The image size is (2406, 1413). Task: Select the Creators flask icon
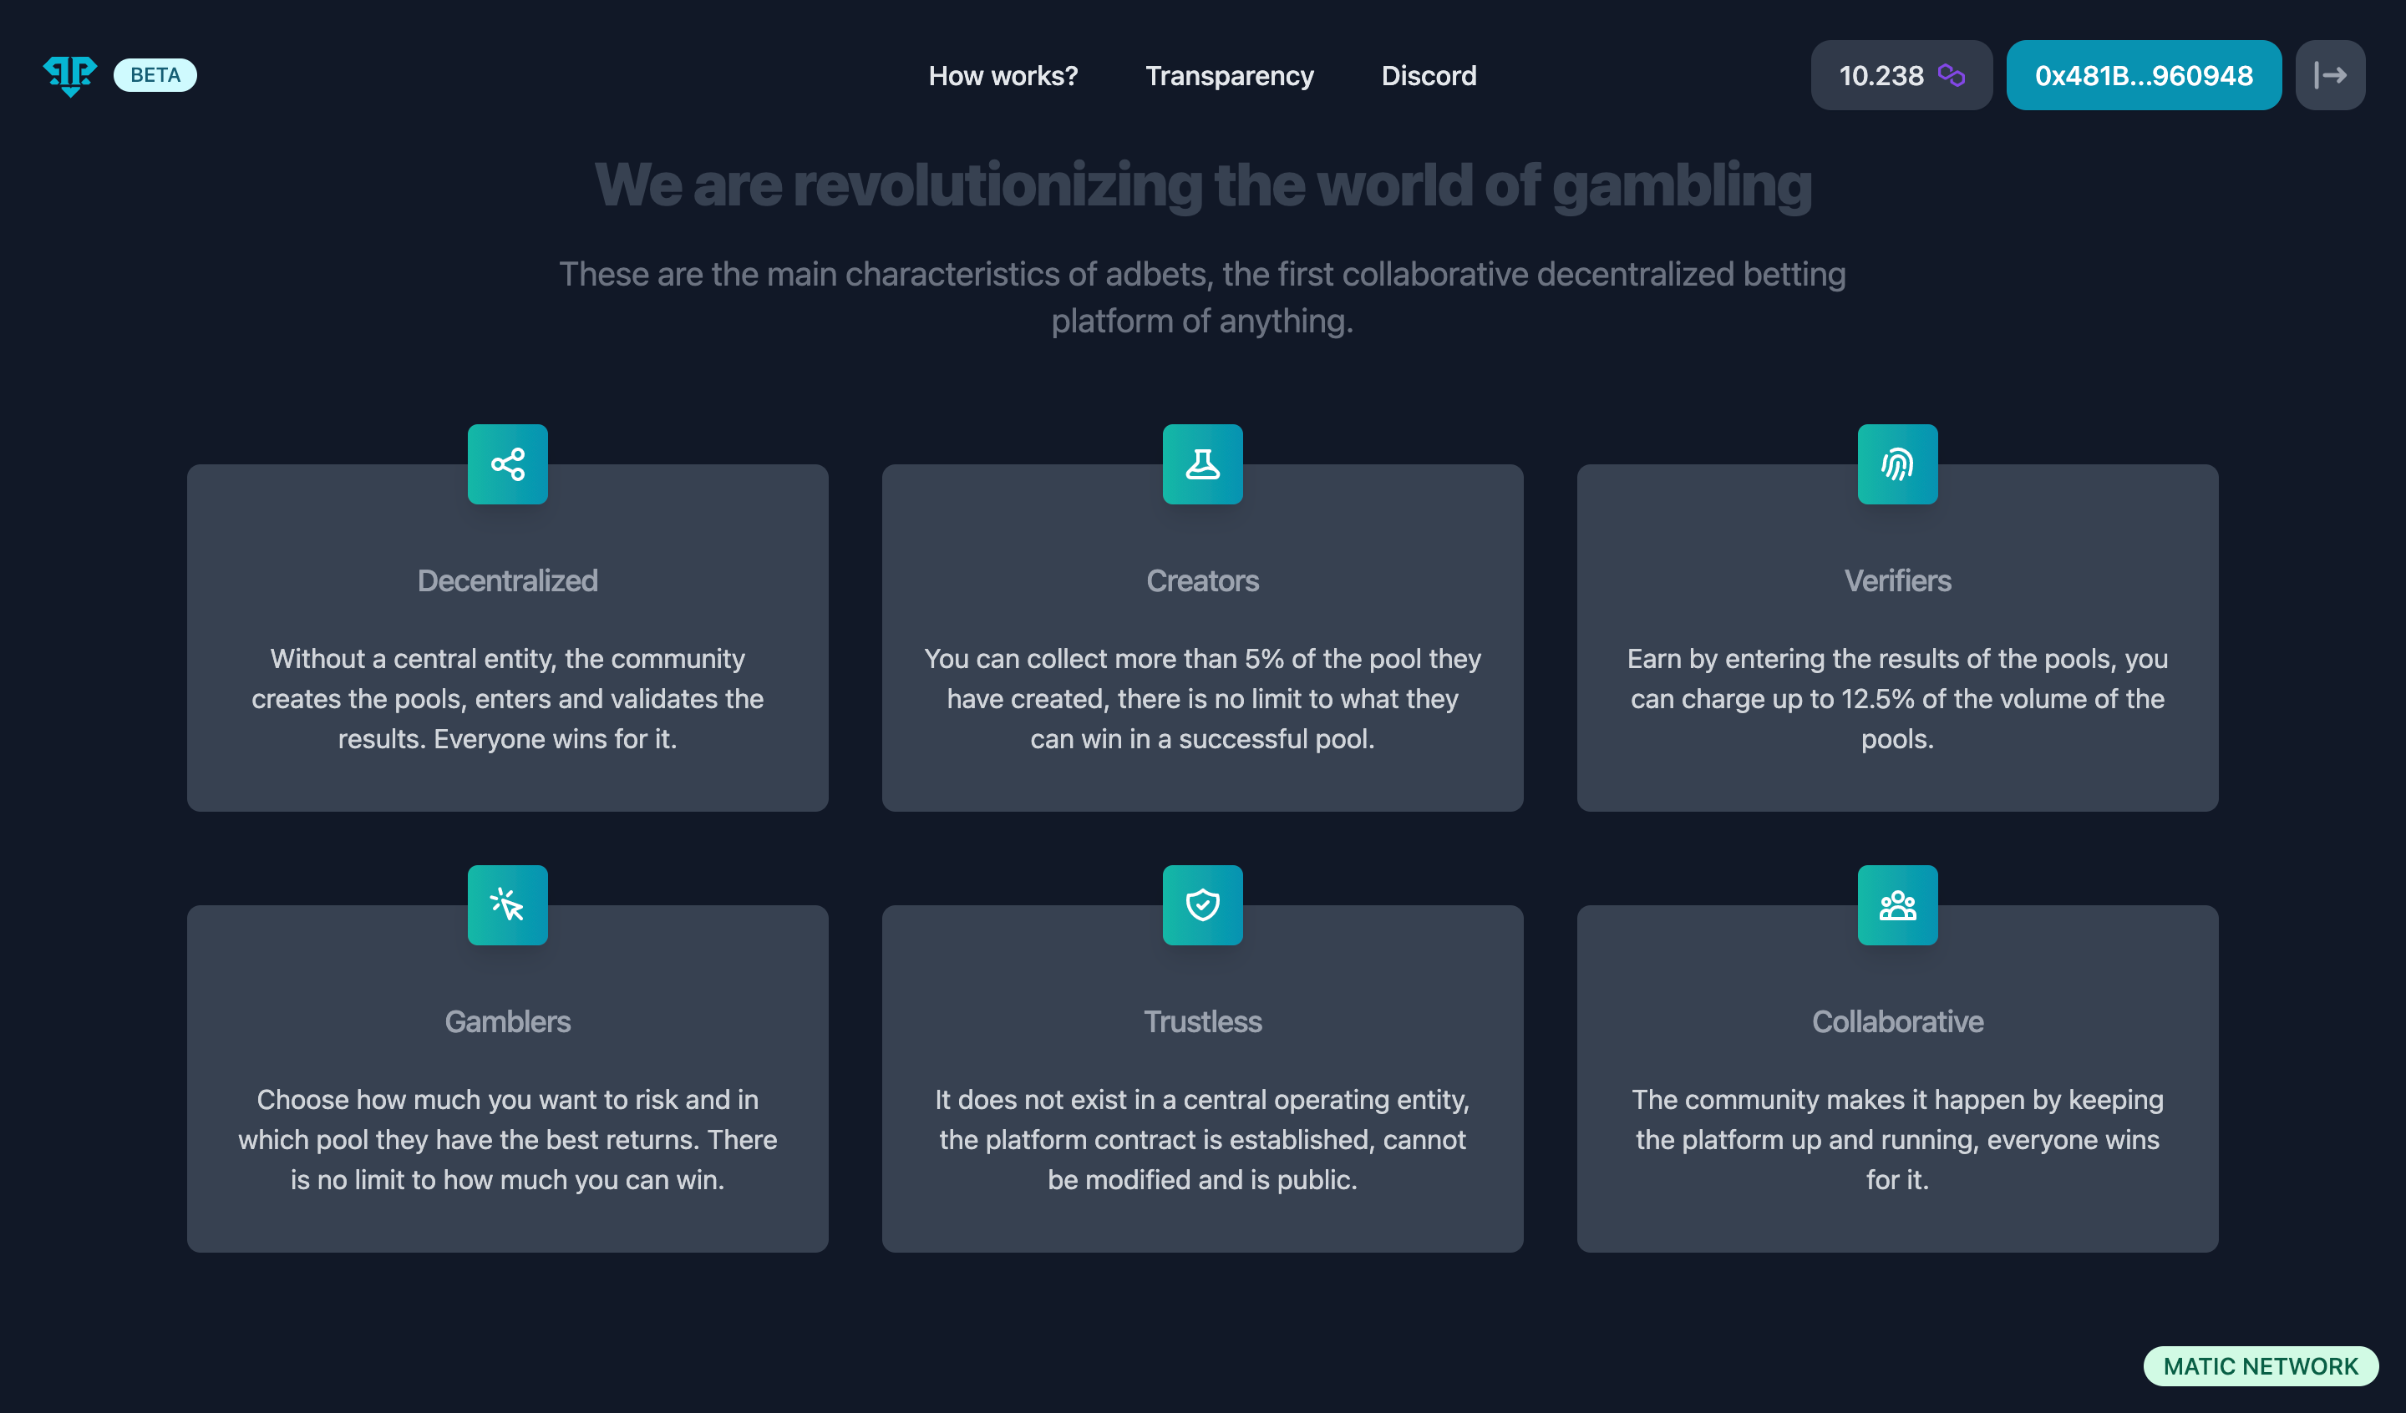[x=1202, y=465]
